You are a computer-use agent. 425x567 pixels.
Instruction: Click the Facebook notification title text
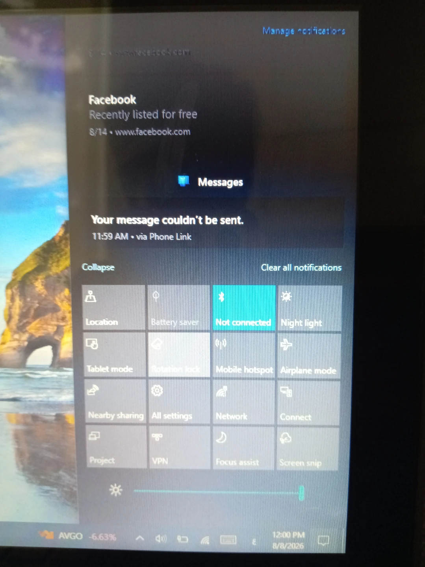[112, 100]
